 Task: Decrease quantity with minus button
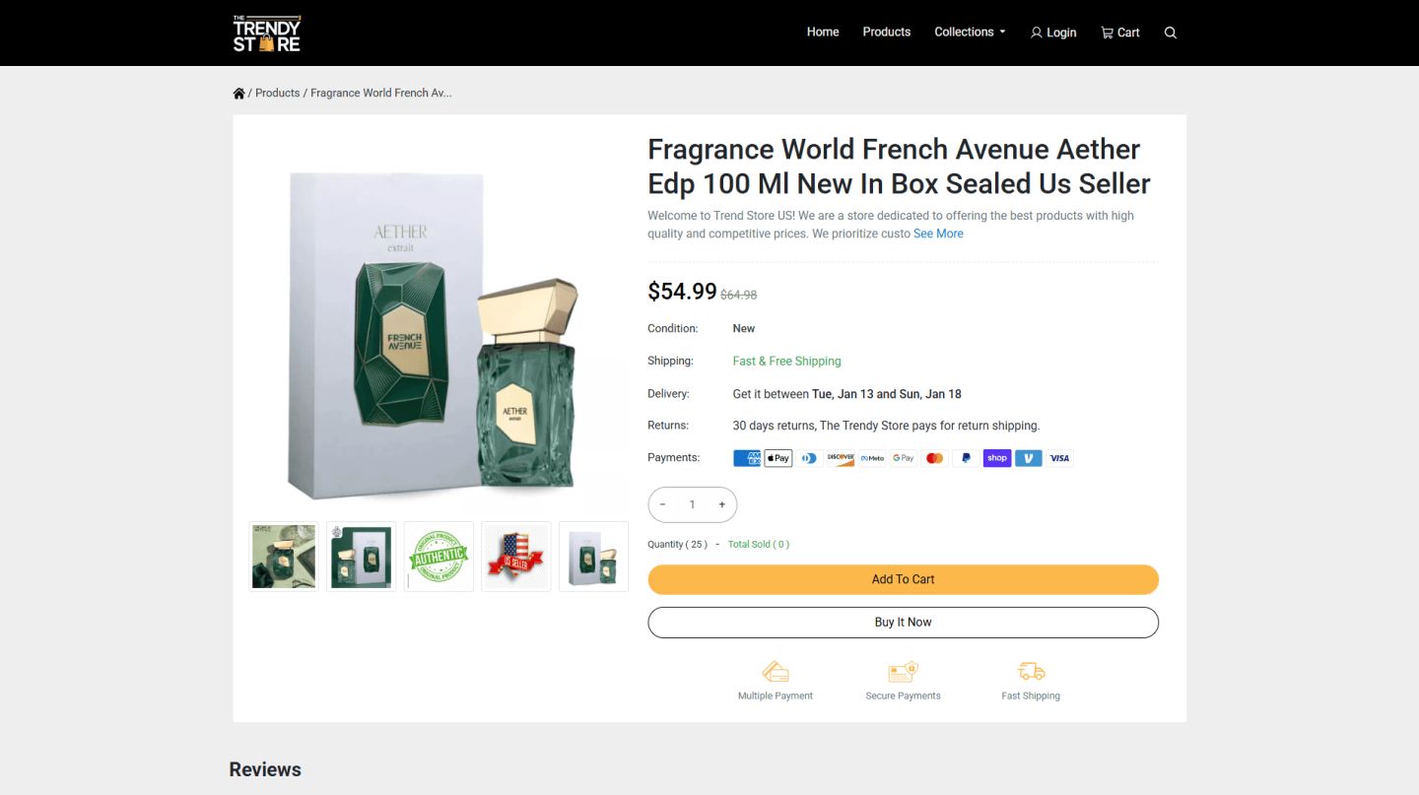coord(662,504)
